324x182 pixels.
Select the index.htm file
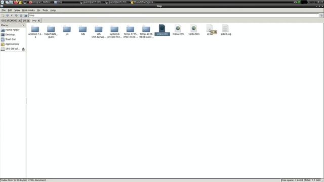tap(162, 30)
